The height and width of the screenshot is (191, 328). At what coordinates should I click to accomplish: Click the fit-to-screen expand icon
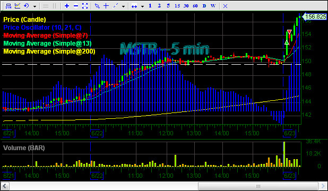pos(85,6)
